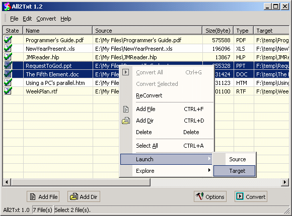Click the right arrow of horizontal scrollbar
The width and height of the screenshot is (292, 216).
point(285,182)
